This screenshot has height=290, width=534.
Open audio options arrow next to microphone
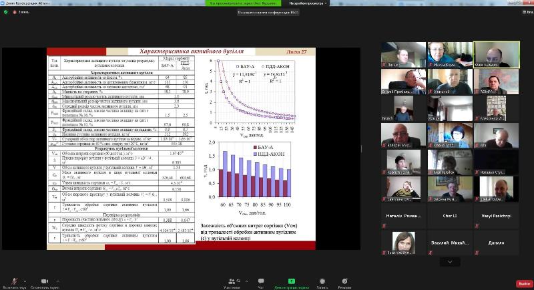coord(25,281)
